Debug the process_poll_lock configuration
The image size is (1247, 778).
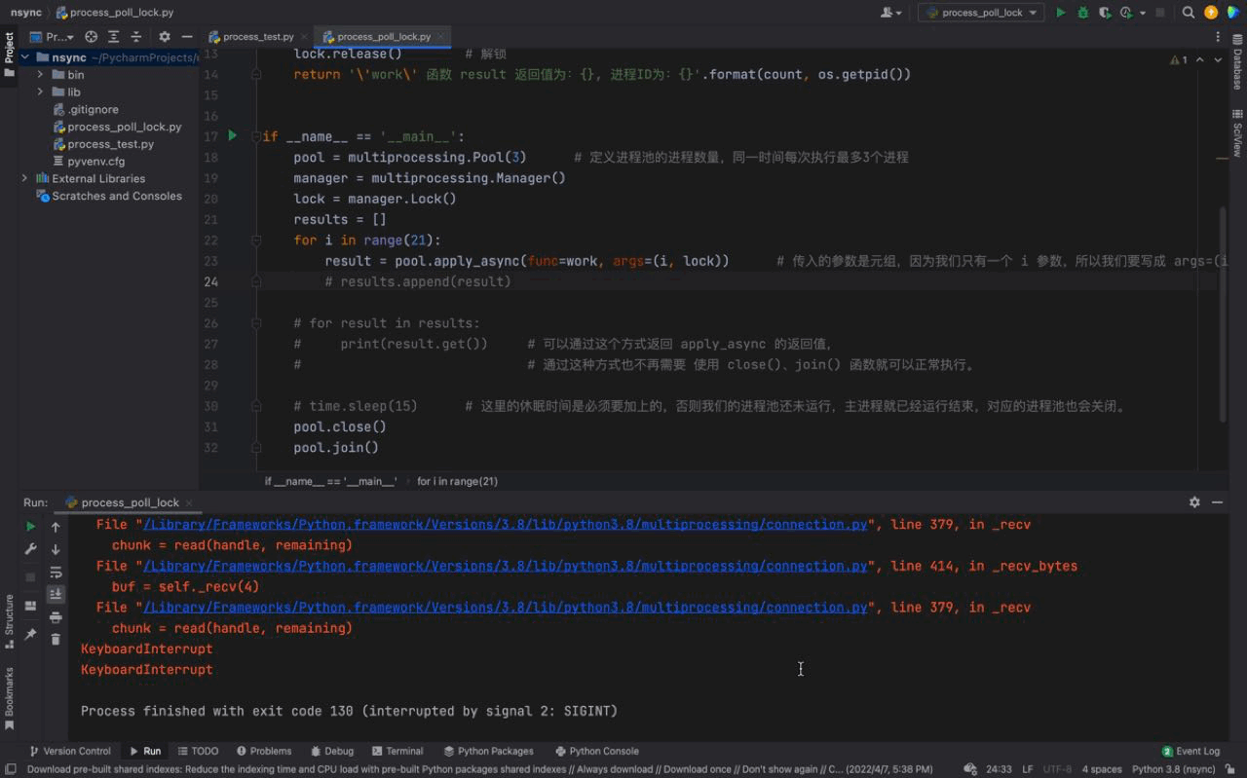(x=1083, y=13)
